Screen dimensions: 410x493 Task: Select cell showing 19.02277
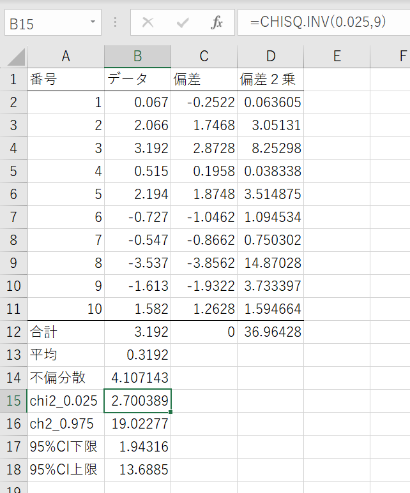pos(137,424)
